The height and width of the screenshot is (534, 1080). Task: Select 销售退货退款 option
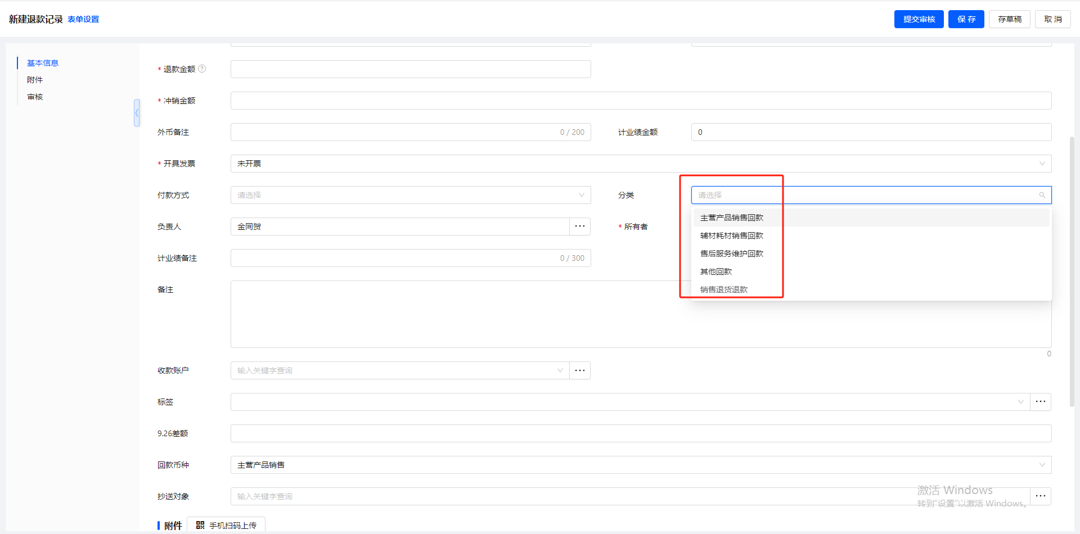click(x=871, y=289)
